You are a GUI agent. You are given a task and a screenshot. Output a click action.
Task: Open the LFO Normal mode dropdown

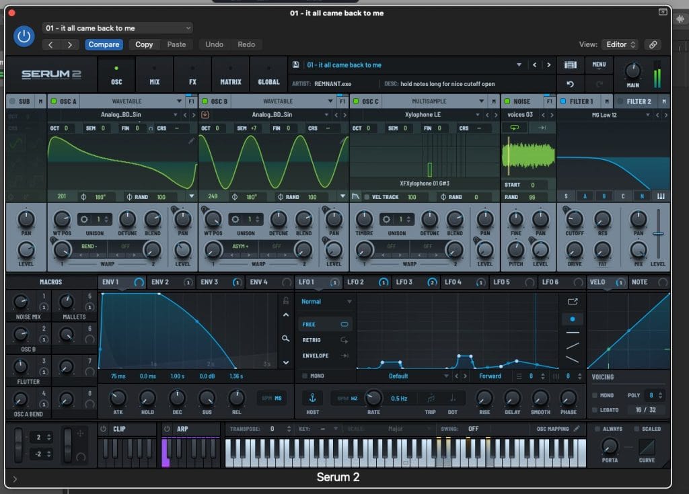[x=326, y=302]
